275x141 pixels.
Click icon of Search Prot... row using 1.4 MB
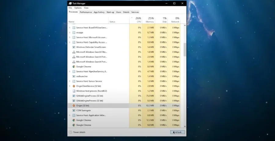point(74,62)
